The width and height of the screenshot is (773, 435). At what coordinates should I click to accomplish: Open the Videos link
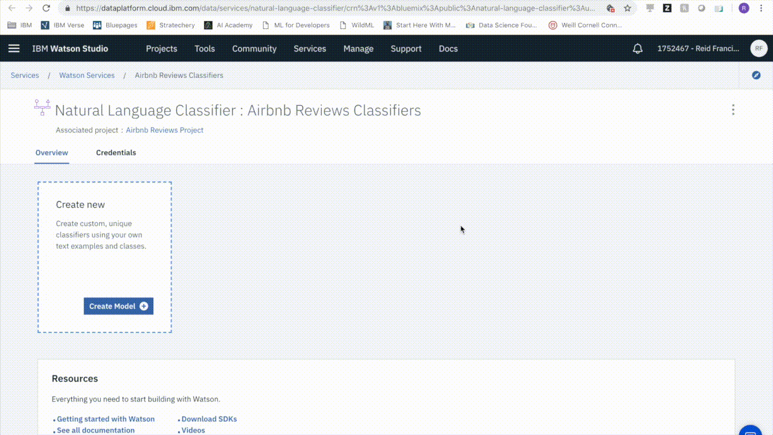coord(193,430)
